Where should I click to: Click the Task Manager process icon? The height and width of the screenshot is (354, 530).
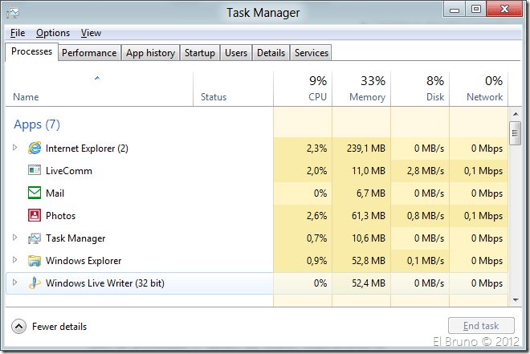pyautogui.click(x=35, y=238)
